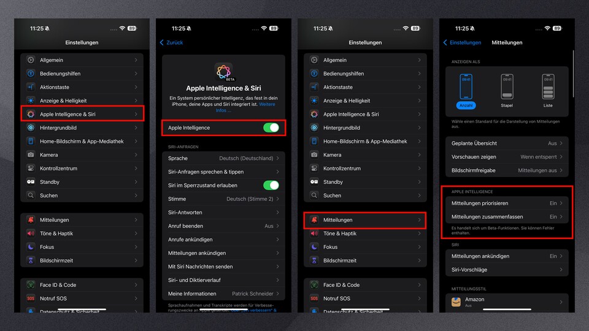Click 'Home-Bildschirm & App-Mediathek' label, third screen
Image resolution: width=589 pixels, height=331 pixels.
365,141
